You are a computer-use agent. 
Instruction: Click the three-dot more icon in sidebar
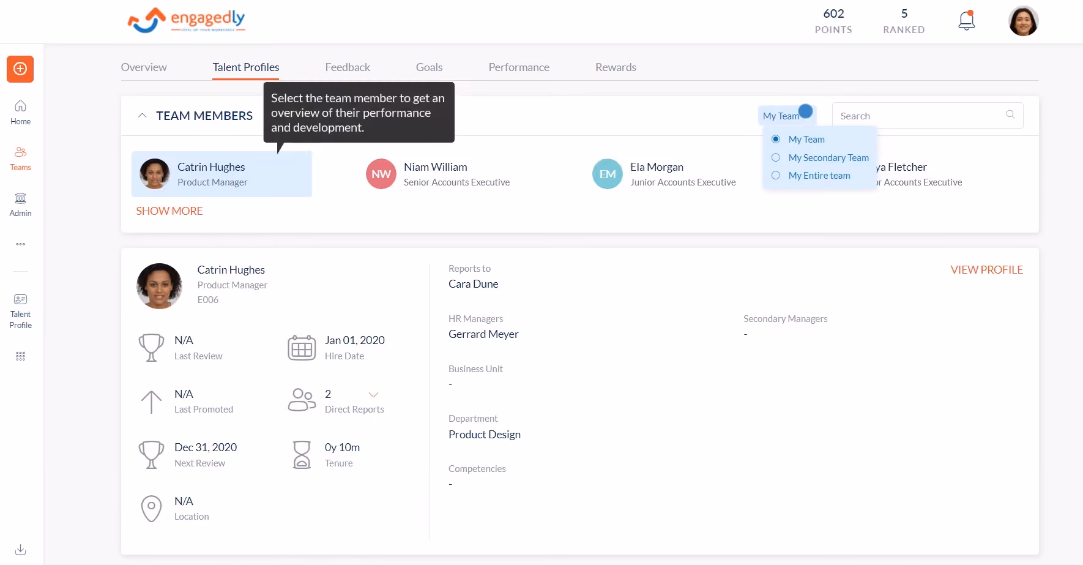tap(20, 244)
